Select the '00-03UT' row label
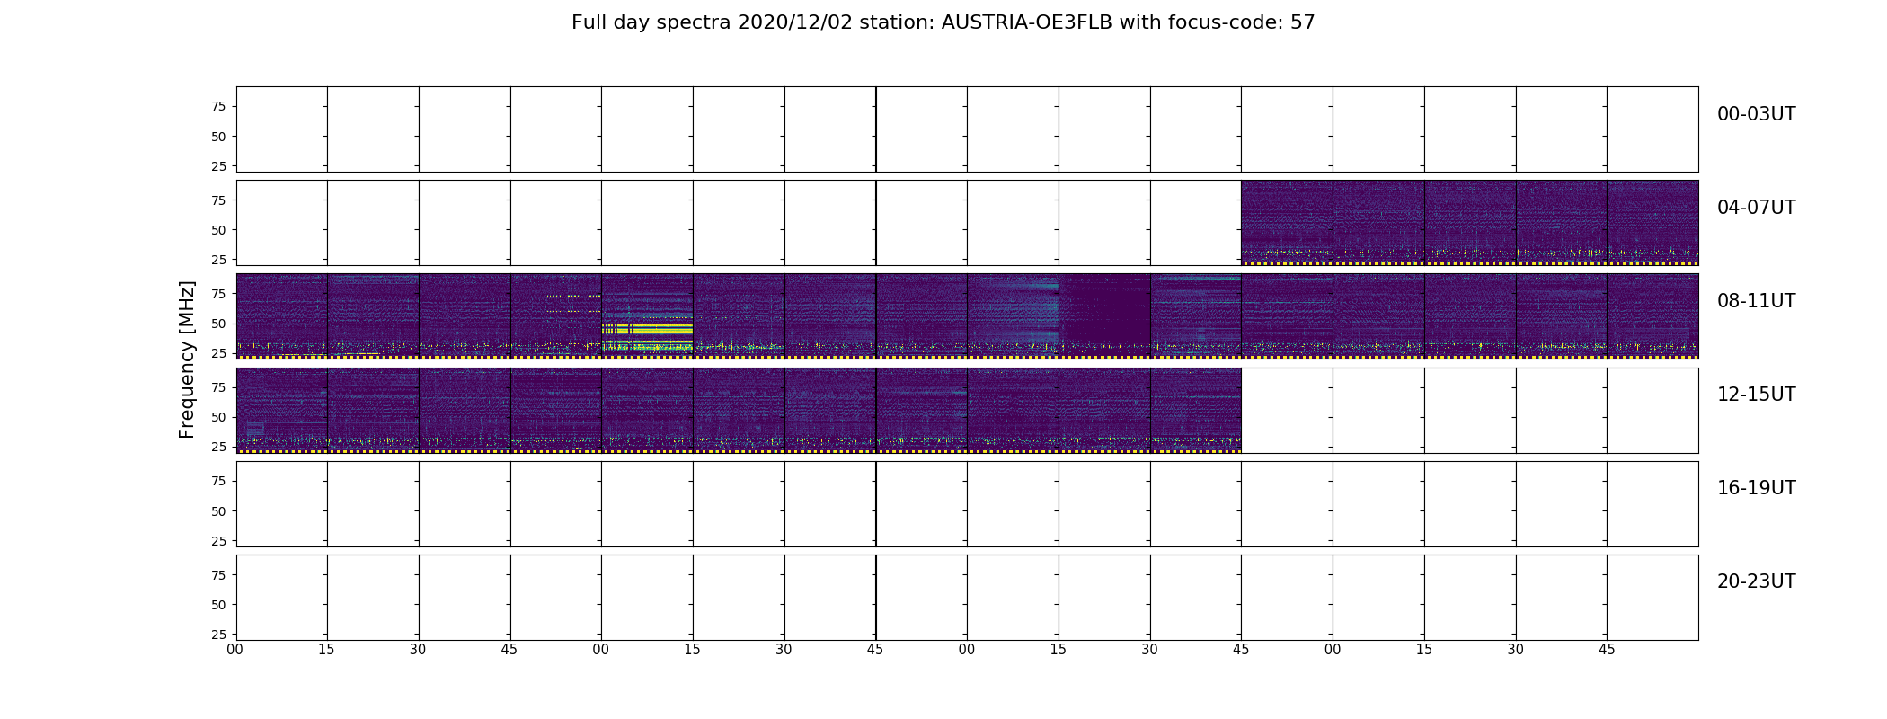Viewport: 1887px width, 719px height. click(x=1756, y=114)
